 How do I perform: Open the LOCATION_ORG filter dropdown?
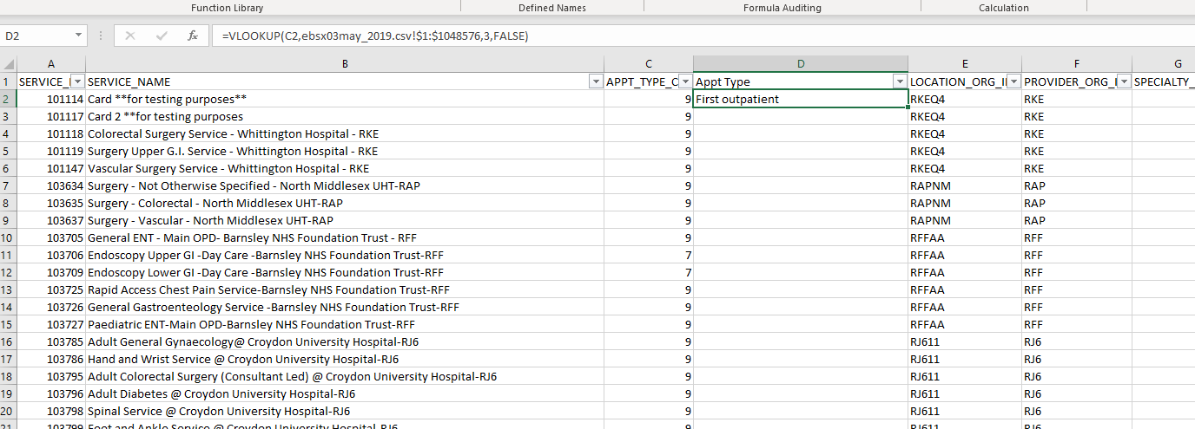click(x=1013, y=81)
